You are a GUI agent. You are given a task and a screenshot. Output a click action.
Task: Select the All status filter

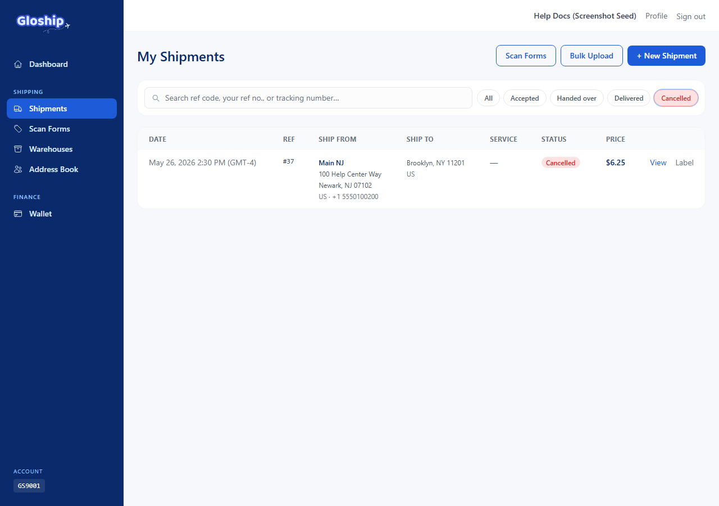pos(488,98)
